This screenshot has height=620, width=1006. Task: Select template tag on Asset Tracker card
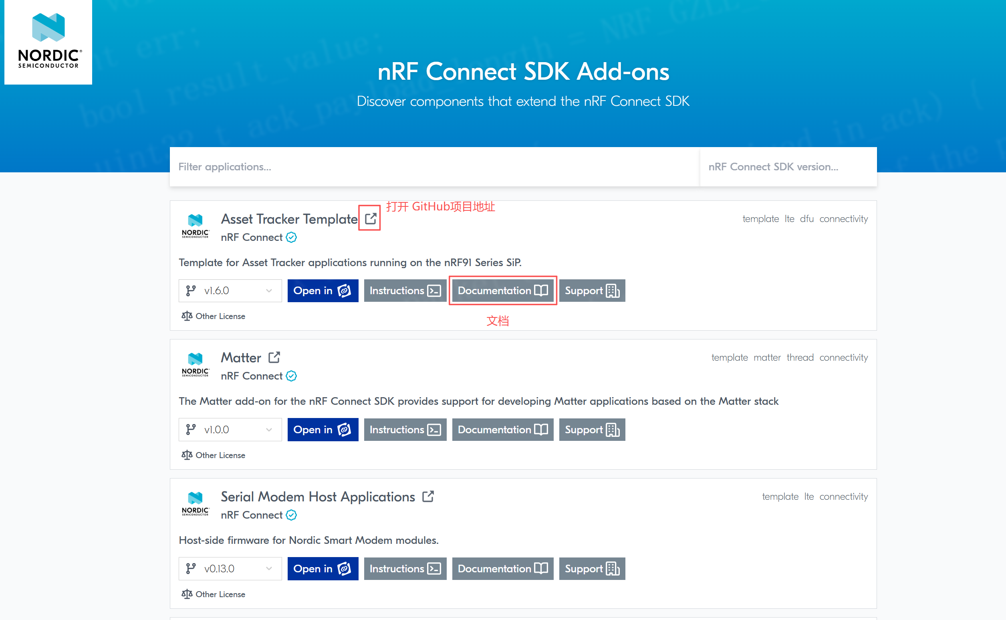point(760,219)
